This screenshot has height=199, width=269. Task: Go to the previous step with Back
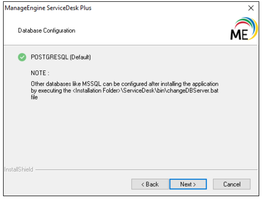tap(150, 184)
